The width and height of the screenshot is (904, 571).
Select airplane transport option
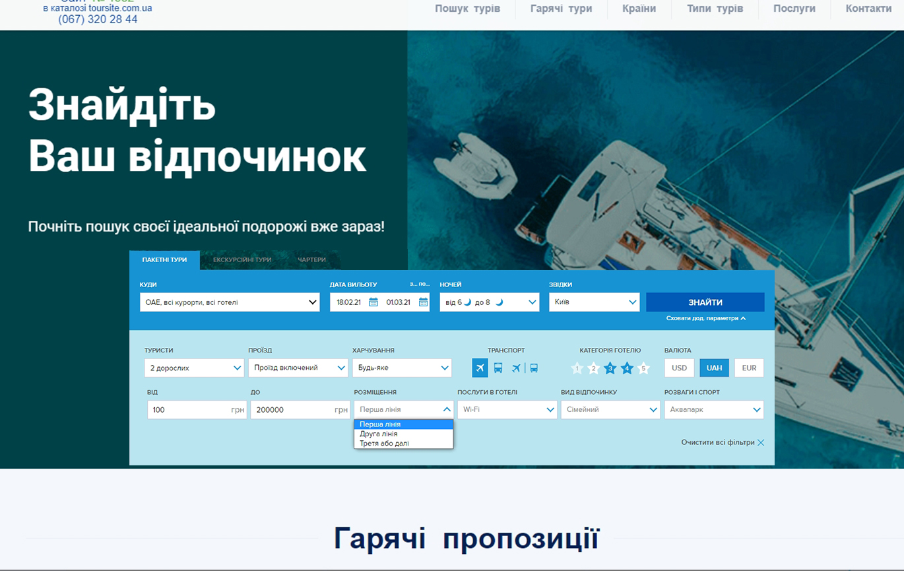[480, 368]
